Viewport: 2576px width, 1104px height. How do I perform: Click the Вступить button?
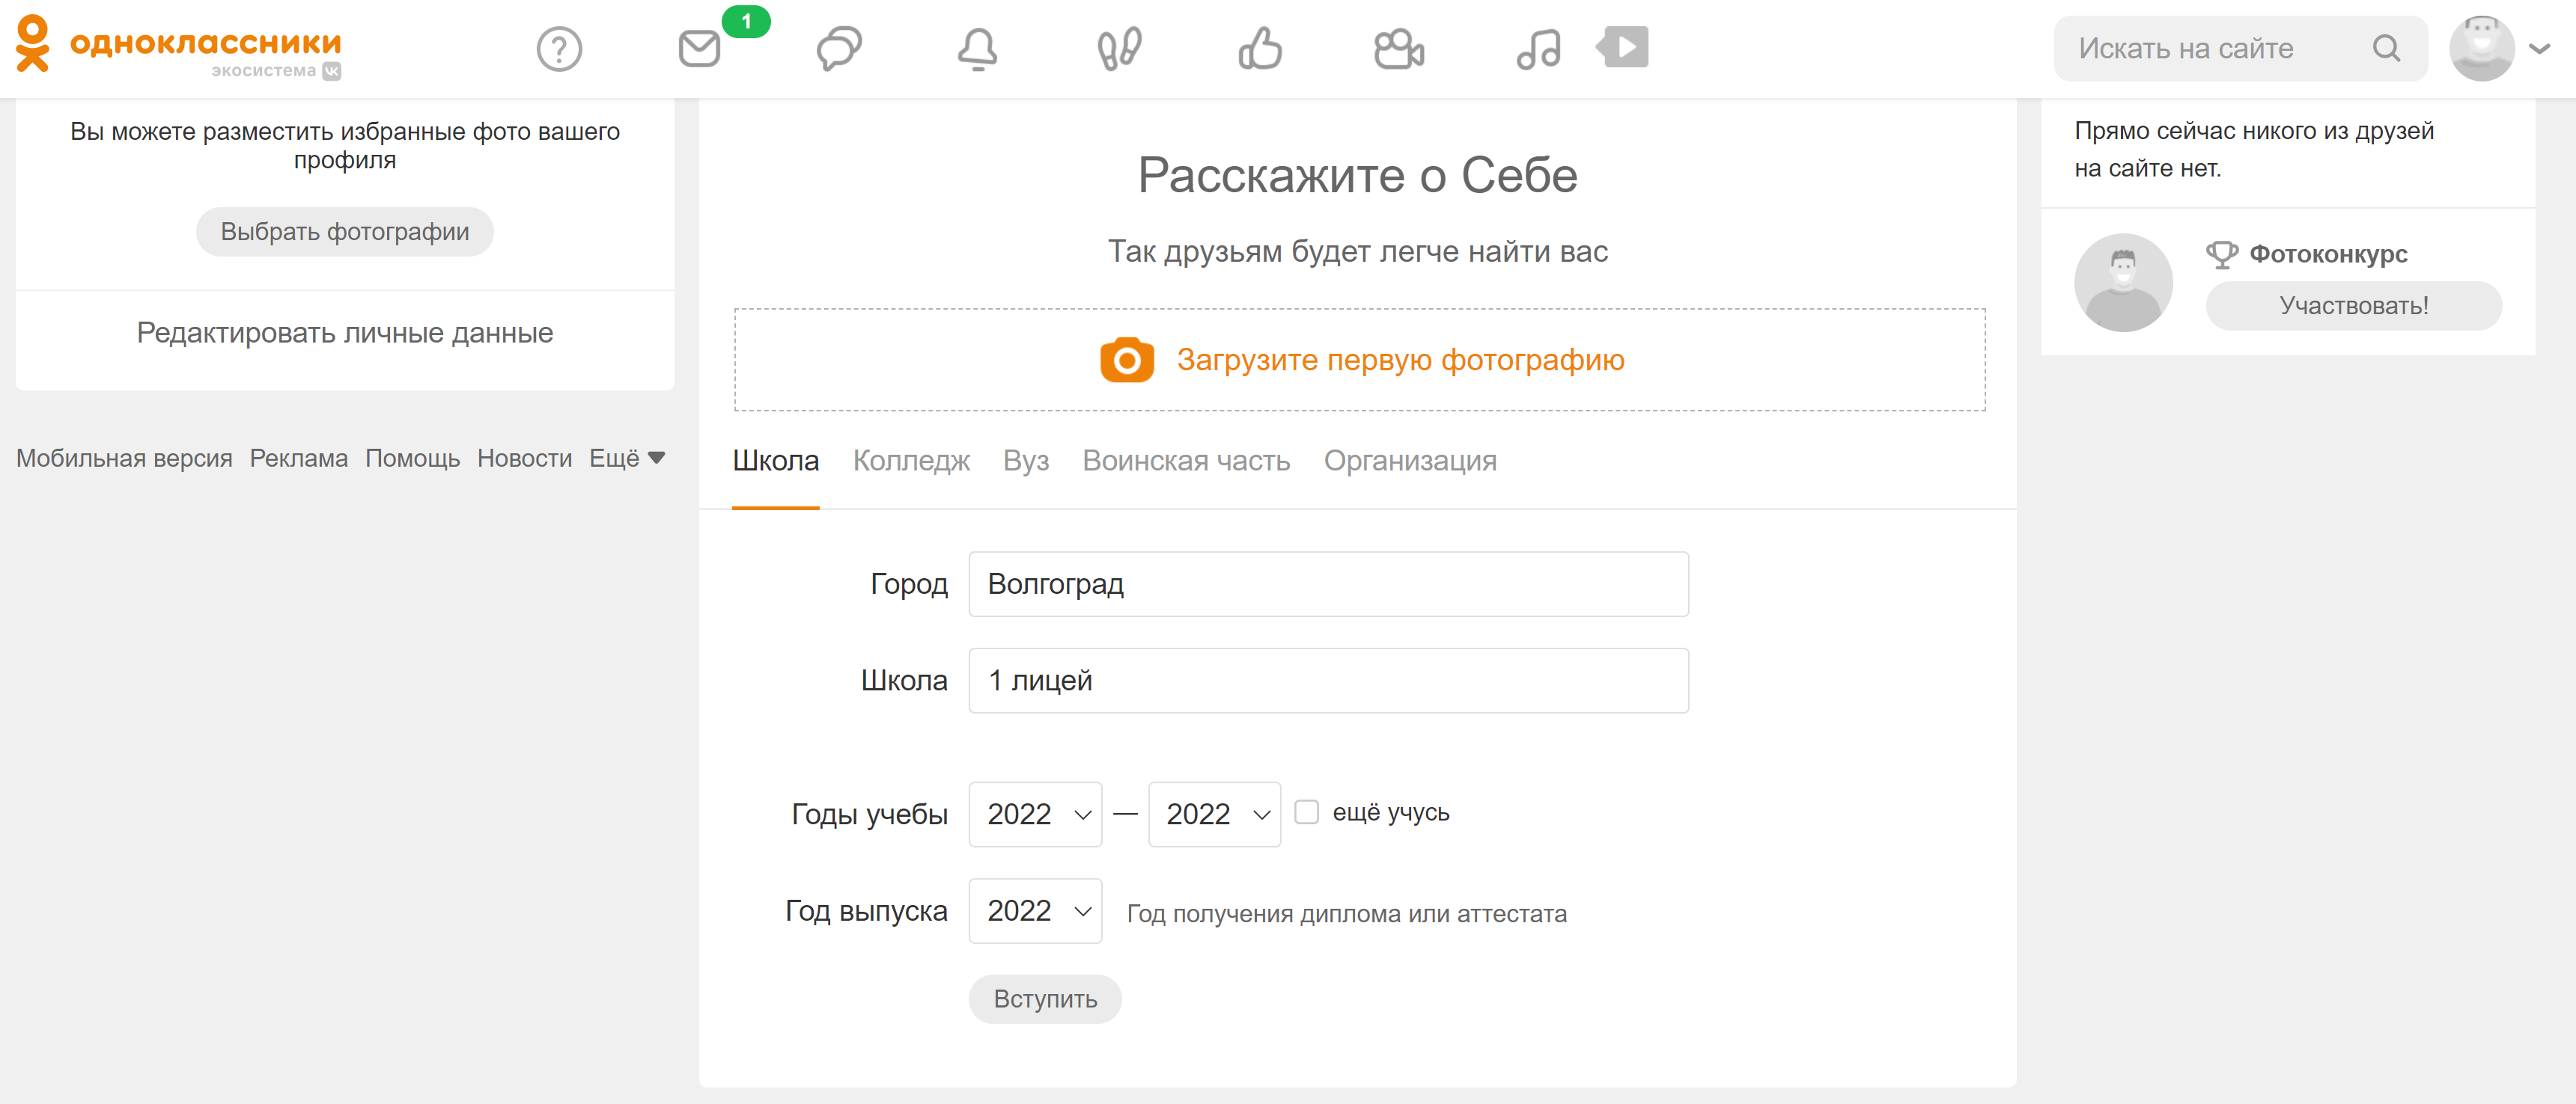[1045, 999]
